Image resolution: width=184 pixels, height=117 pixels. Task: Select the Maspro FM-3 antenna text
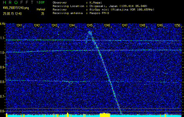point(99,13)
